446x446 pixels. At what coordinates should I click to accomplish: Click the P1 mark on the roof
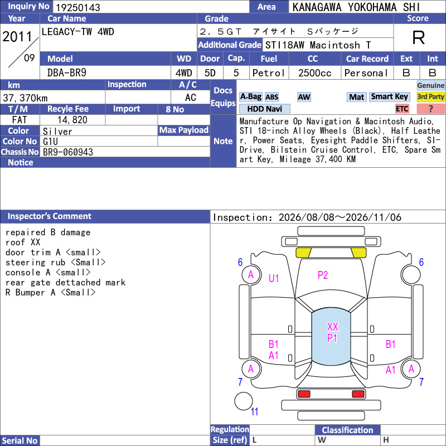point(332,338)
